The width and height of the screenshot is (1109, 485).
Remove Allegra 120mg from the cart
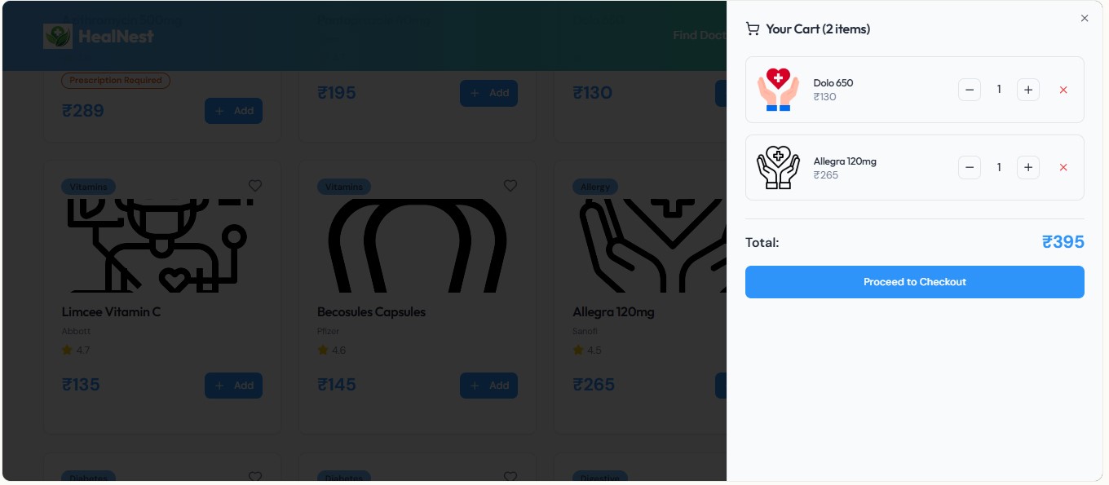click(x=1063, y=167)
